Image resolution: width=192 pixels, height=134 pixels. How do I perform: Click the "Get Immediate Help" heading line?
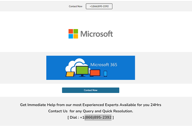tap(91, 105)
